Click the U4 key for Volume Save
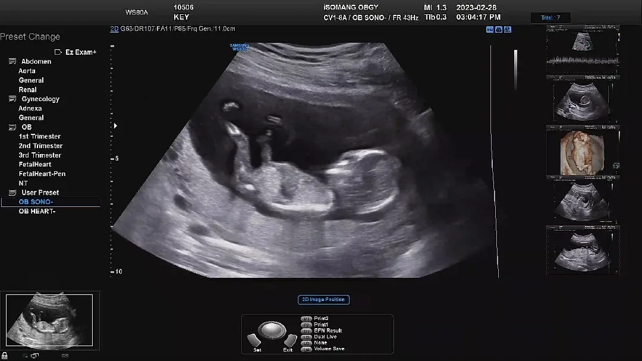The height and width of the screenshot is (361, 642). (x=306, y=349)
